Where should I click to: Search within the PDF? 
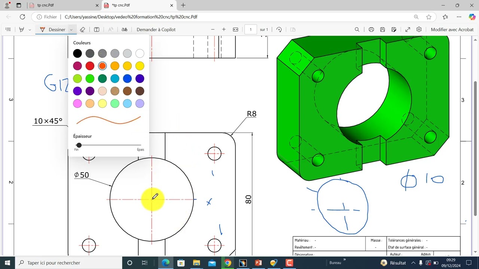357,30
